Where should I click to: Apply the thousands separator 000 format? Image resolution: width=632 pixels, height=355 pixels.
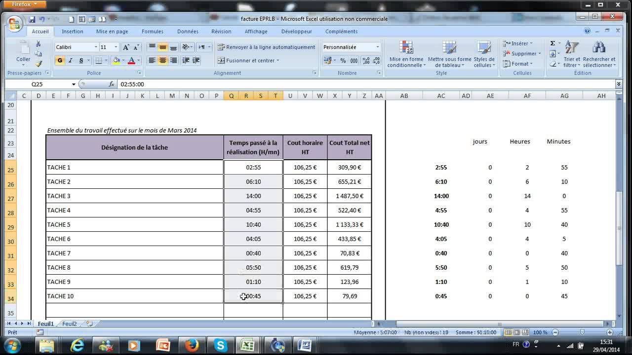pos(354,61)
